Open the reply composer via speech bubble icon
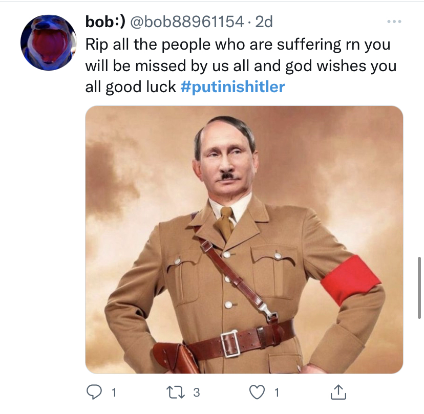Screen dimensions: 424x414 tap(94, 393)
